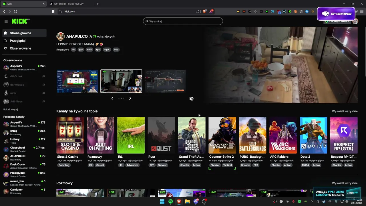Open Przeglądaj in the sidebar

[24, 41]
